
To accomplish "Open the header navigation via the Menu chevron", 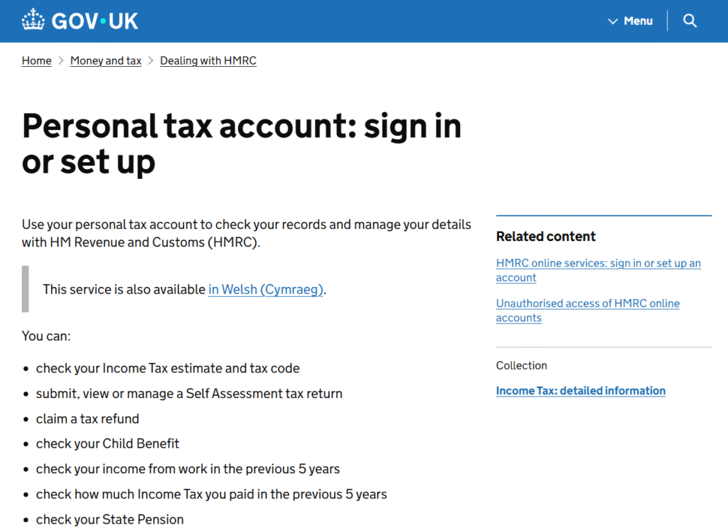I will pos(612,21).
